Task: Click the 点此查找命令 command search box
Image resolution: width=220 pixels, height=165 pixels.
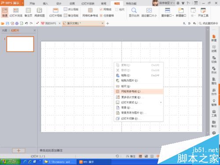Action: click(x=208, y=23)
